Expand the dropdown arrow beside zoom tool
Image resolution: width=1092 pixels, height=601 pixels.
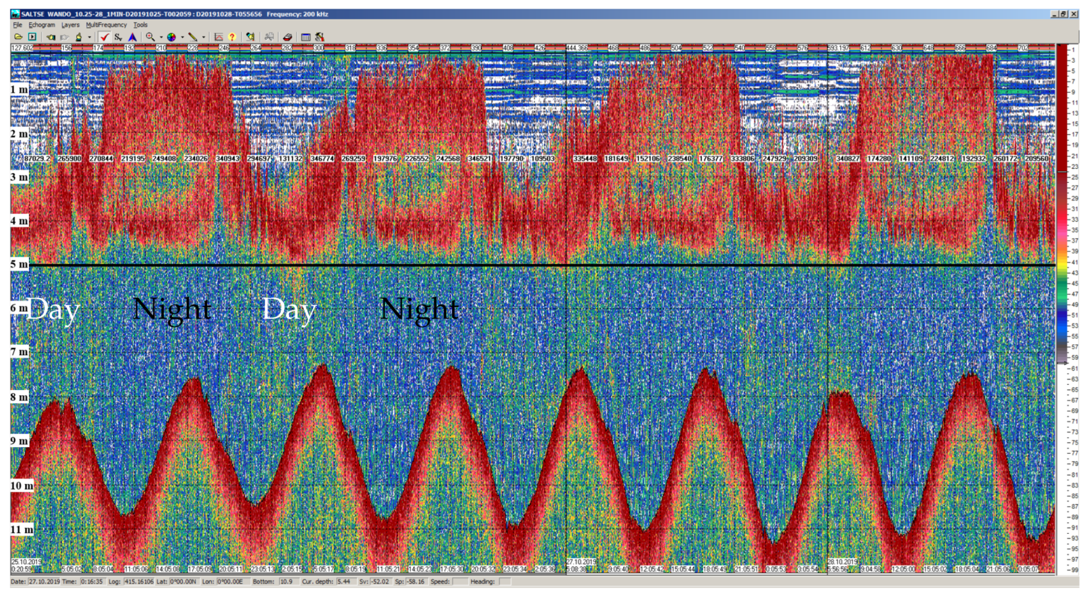(x=161, y=37)
